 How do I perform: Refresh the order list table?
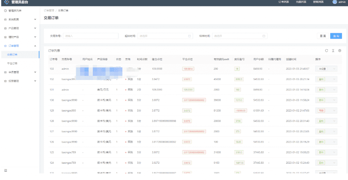coord(327,51)
